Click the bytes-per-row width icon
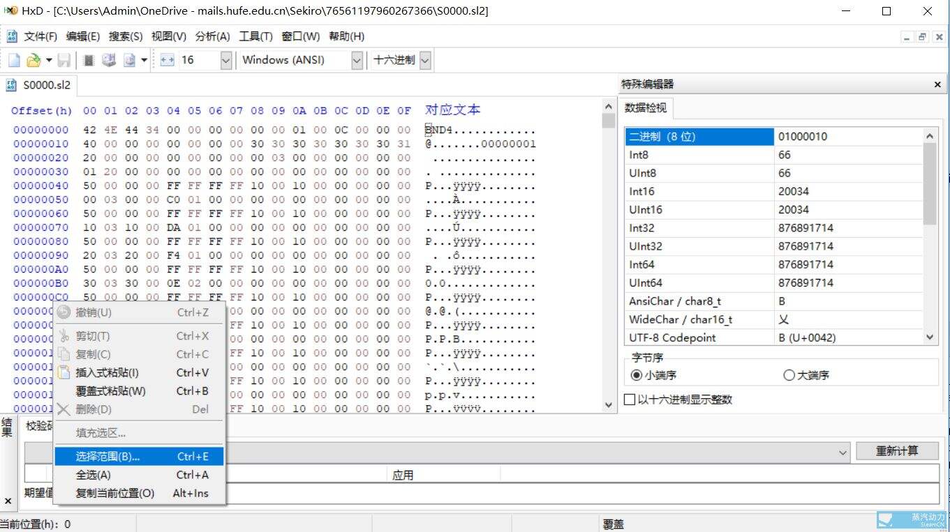This screenshot has height=532, width=950. point(168,61)
